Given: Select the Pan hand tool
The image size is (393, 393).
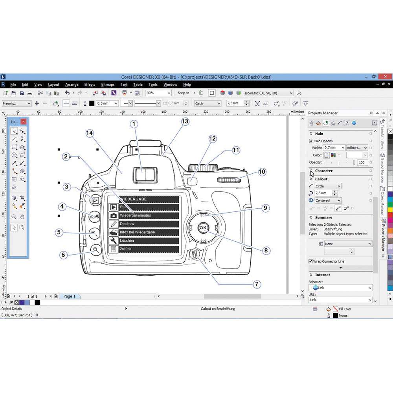Looking at the screenshot, I should coord(22,217).
